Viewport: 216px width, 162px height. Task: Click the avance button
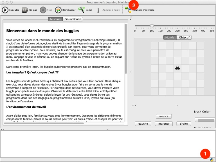[x=164, y=116]
